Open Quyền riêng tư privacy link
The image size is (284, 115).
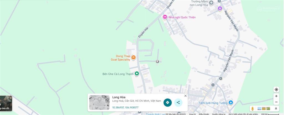(x=219, y=114)
